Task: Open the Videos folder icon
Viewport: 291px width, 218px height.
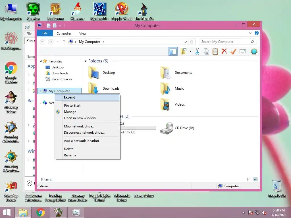Action: (x=165, y=104)
